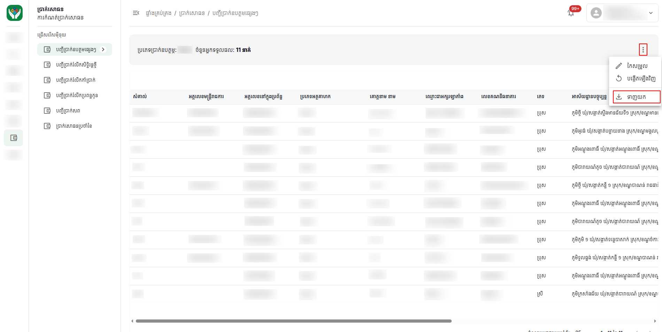Click the គោត្តនាម នាម column header
The width and height of the screenshot is (662, 332).
[383, 96]
